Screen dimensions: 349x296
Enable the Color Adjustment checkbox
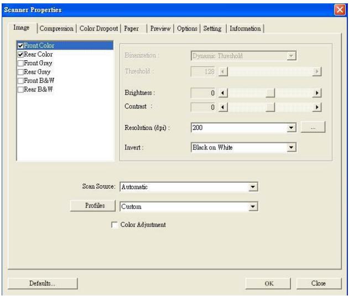(x=114, y=225)
